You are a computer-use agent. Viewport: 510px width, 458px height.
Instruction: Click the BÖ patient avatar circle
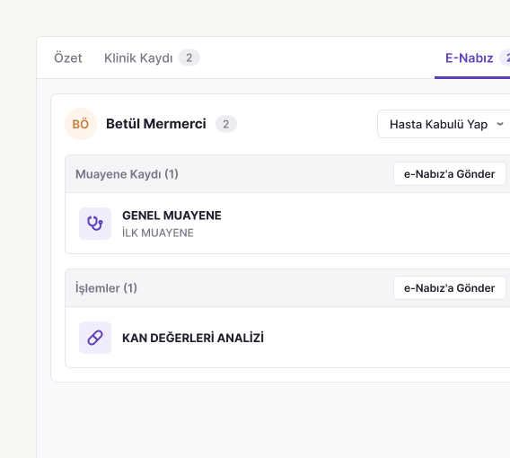tap(81, 124)
